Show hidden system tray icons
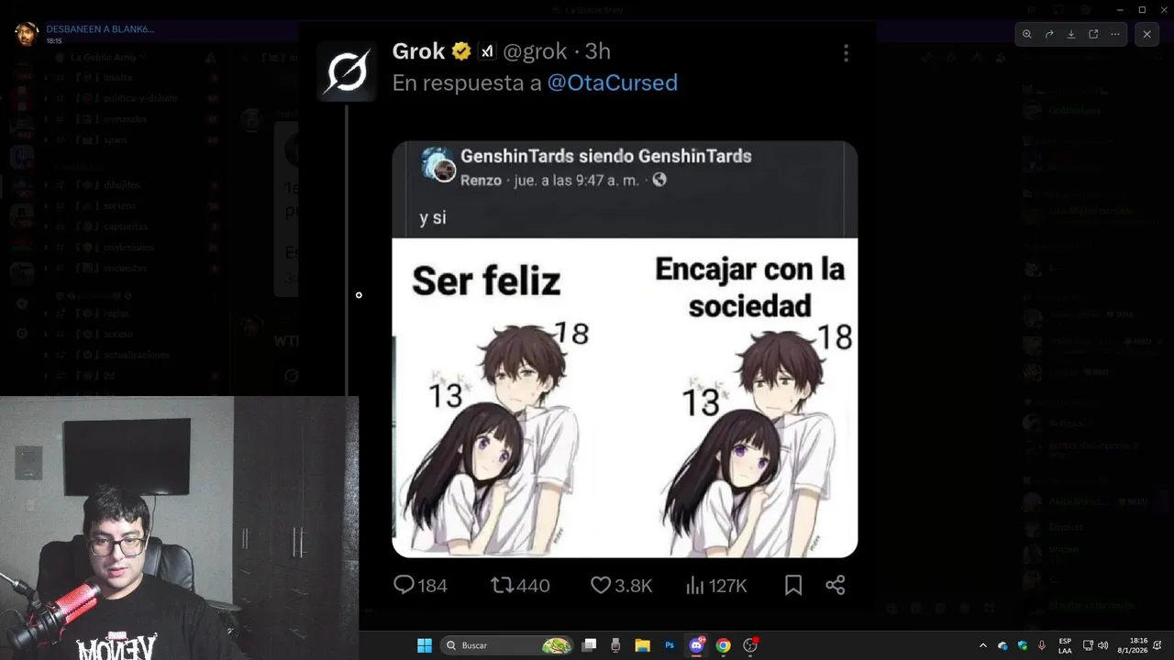Screen dimensions: 1174x660 tap(983, 645)
